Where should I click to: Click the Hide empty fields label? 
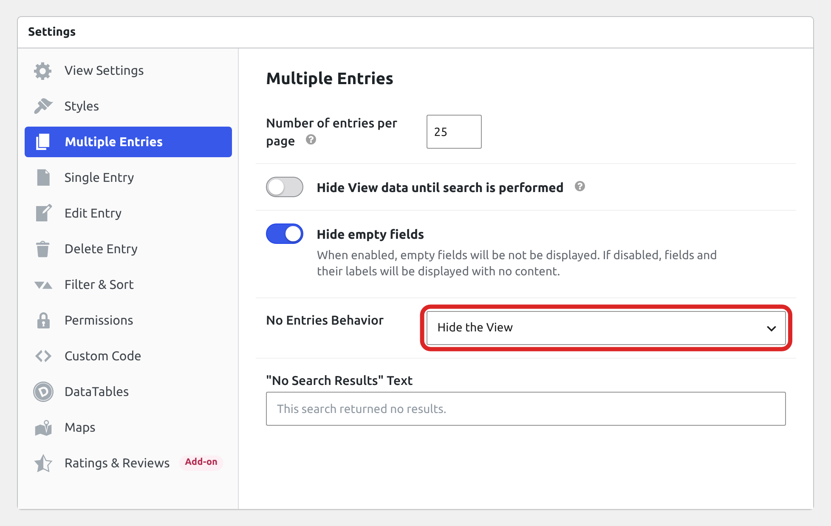pos(370,234)
